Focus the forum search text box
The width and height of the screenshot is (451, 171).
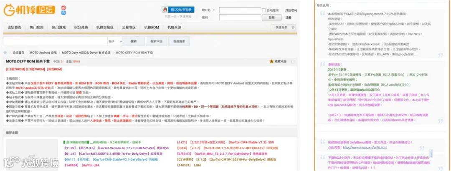(x=55, y=41)
